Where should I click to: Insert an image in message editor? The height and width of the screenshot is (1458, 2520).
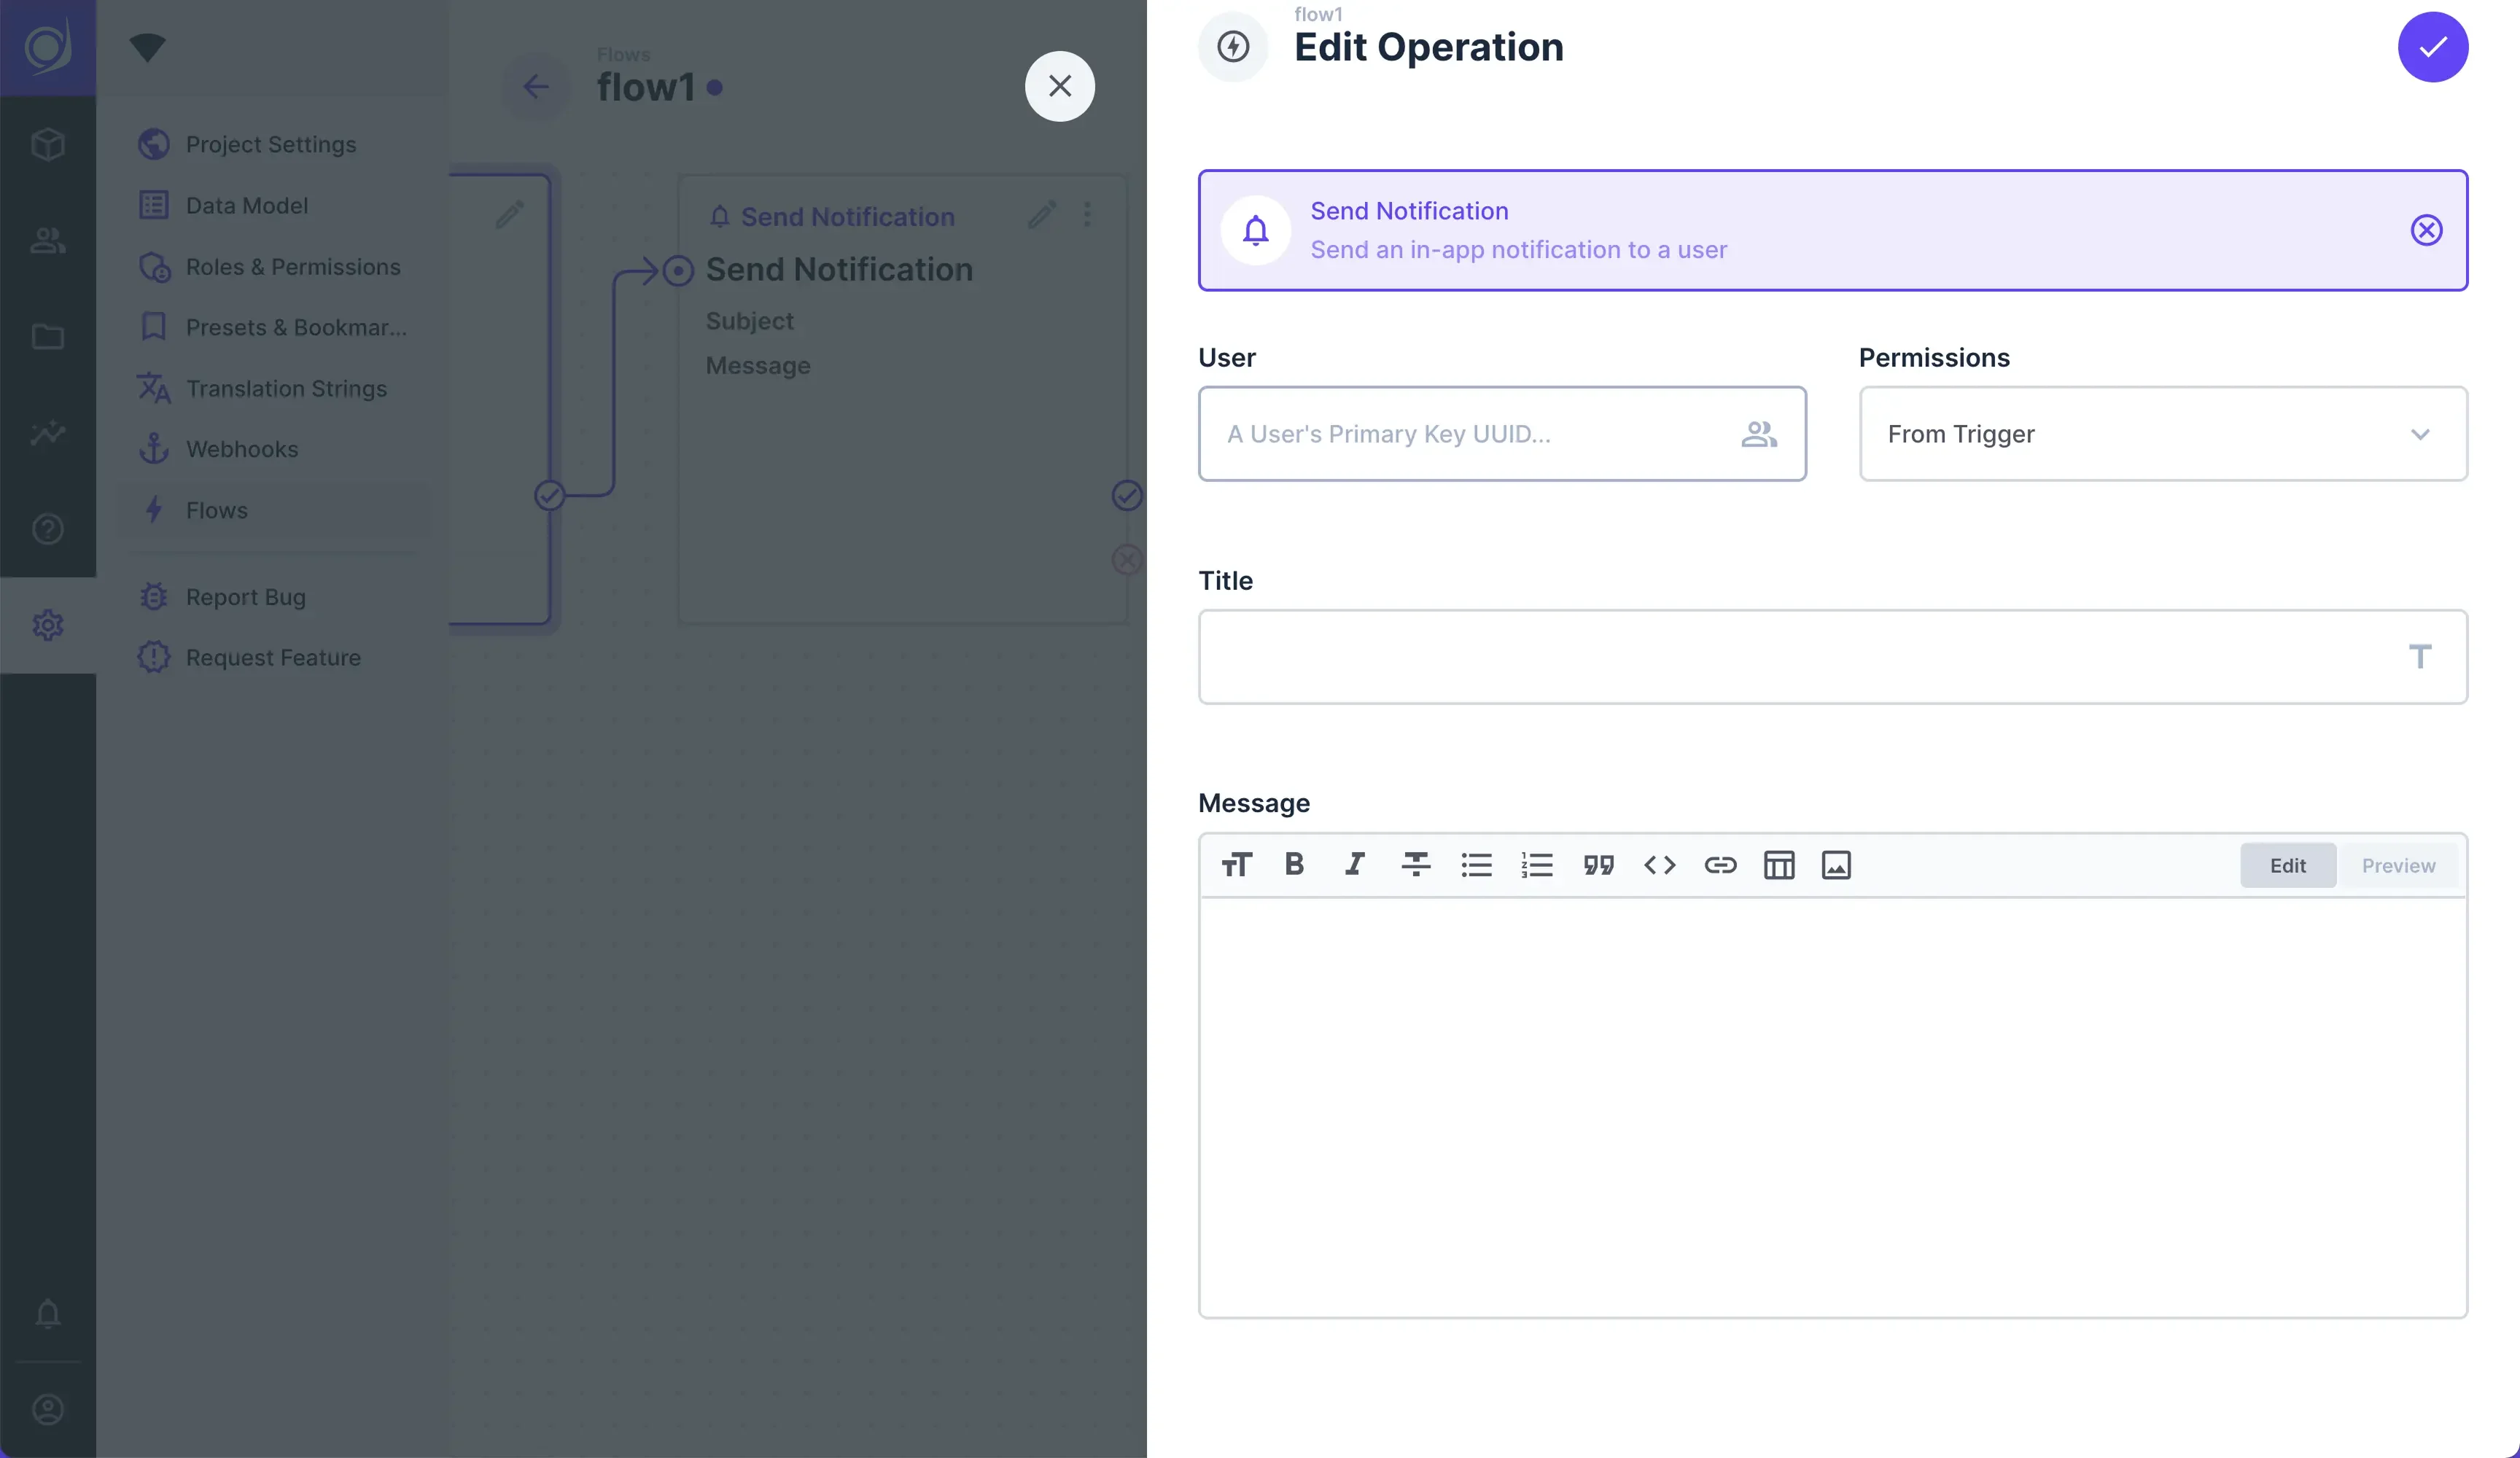[1836, 865]
